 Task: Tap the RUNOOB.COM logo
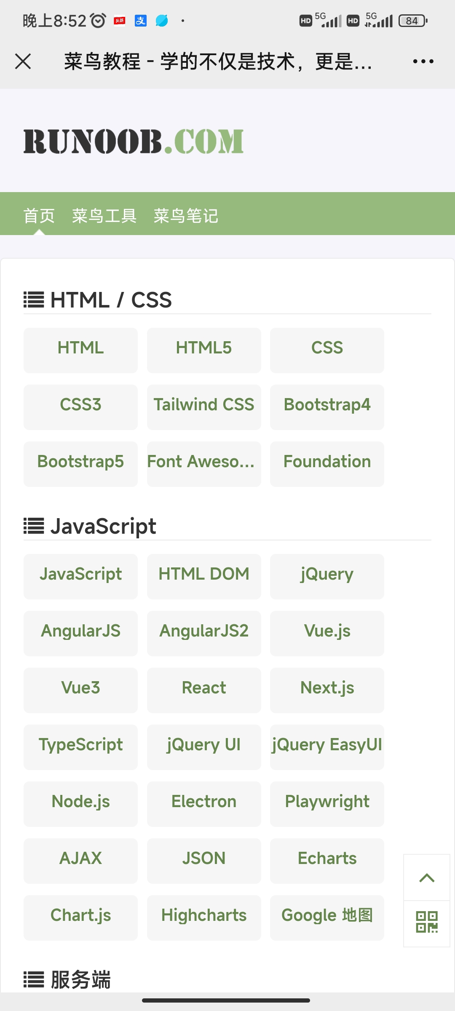click(134, 142)
